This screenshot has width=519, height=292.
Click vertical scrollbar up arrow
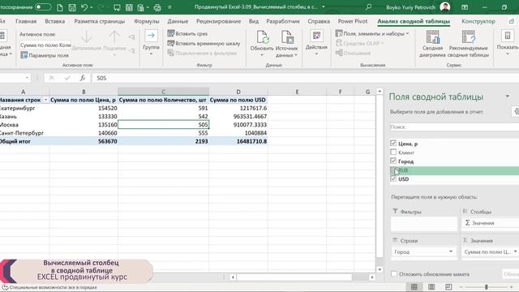(x=380, y=92)
